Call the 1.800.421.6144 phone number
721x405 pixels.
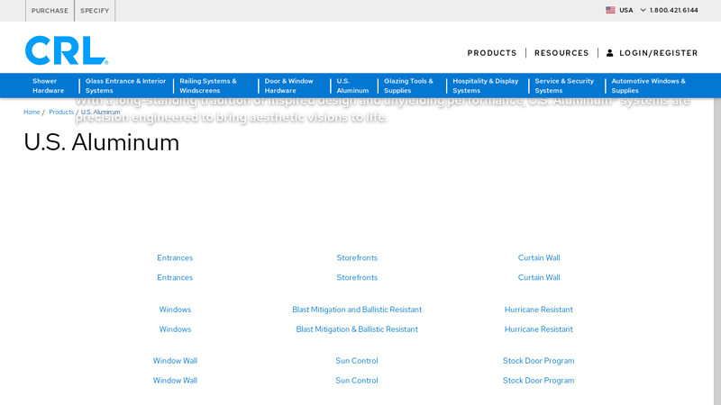(x=673, y=10)
